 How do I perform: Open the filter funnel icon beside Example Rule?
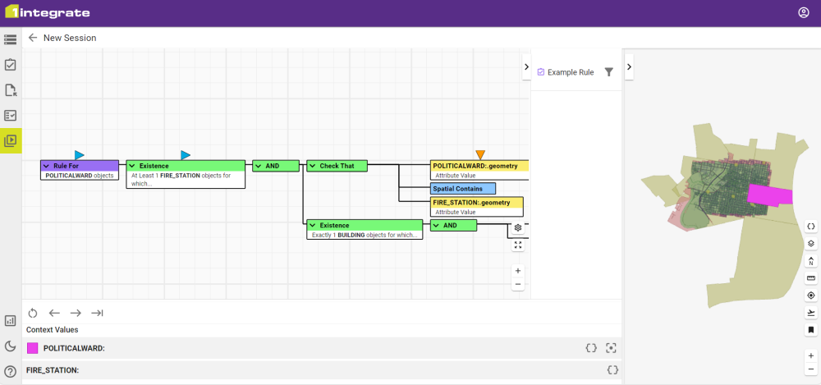(608, 72)
